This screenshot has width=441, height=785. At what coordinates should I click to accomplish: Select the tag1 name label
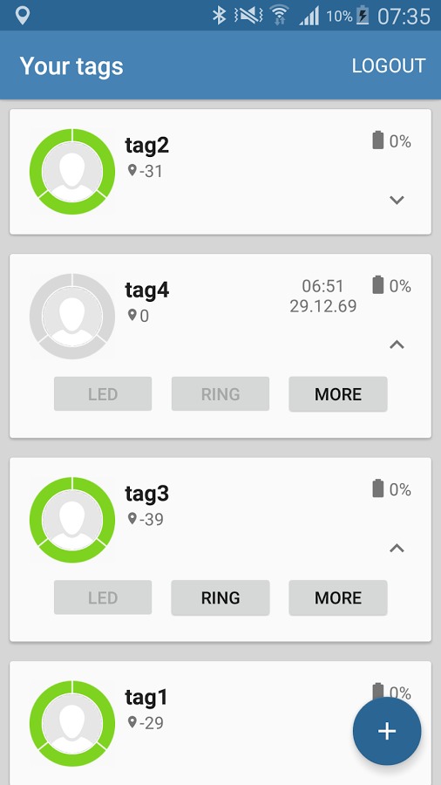pos(146,698)
